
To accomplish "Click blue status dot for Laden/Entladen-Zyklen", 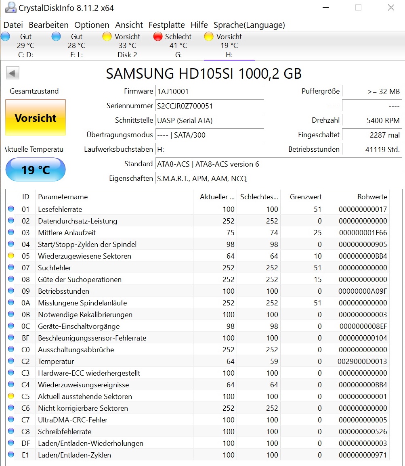I will pos(11,454).
